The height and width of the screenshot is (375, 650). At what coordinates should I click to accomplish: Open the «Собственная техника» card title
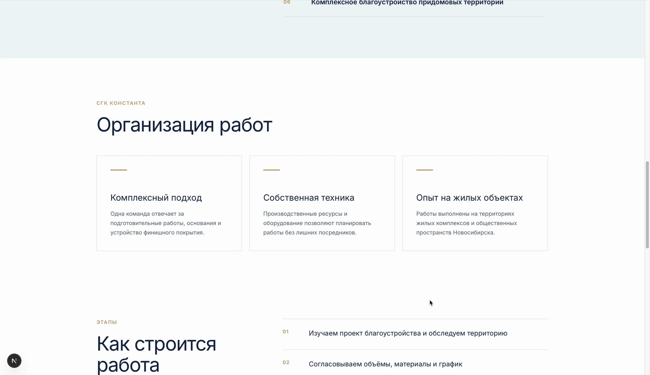pyautogui.click(x=309, y=198)
